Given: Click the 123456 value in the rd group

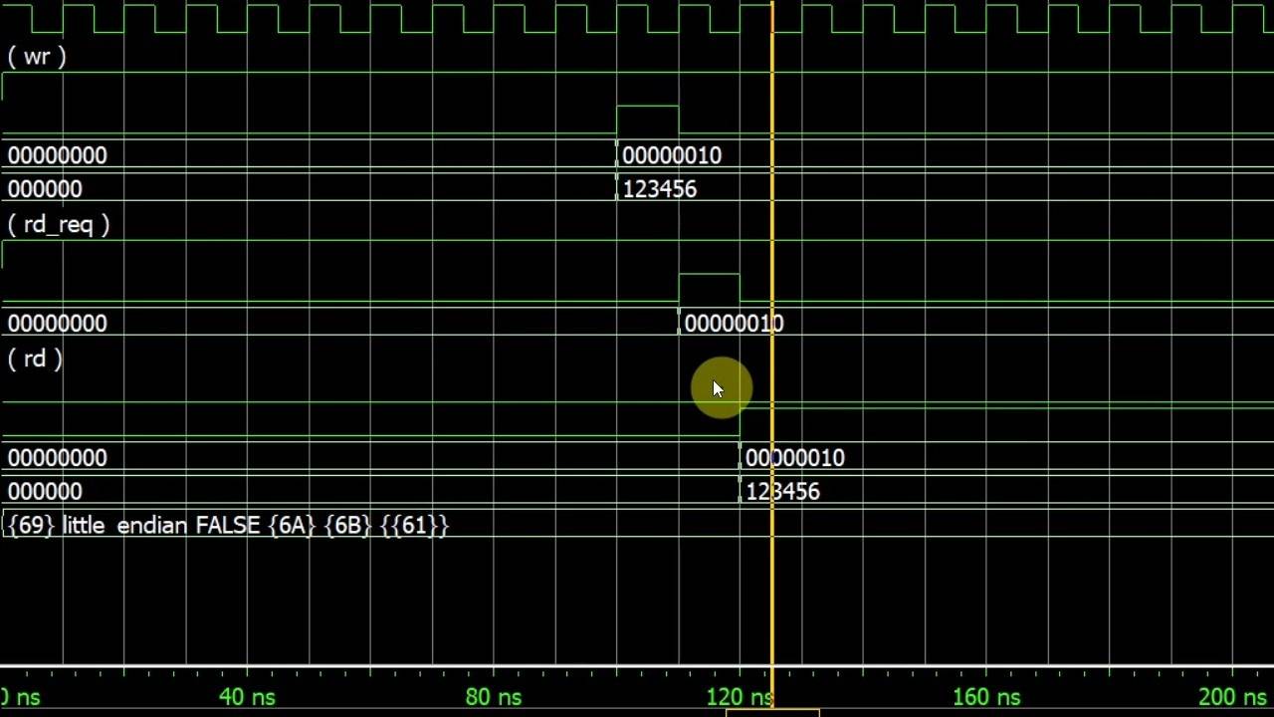Looking at the screenshot, I should tap(782, 492).
